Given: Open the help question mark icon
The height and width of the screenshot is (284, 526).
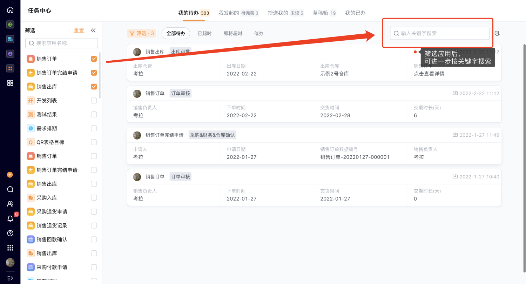Looking at the screenshot, I should click(10, 233).
